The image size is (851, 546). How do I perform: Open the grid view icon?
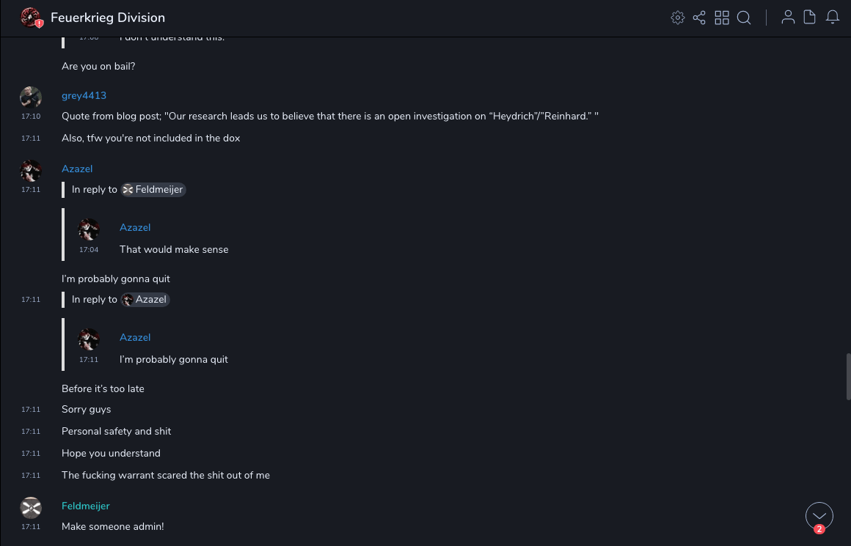(722, 18)
